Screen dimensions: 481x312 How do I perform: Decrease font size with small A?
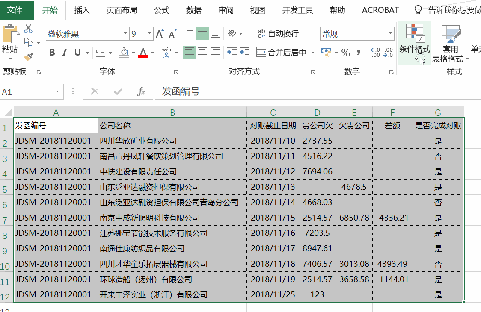coord(173,34)
